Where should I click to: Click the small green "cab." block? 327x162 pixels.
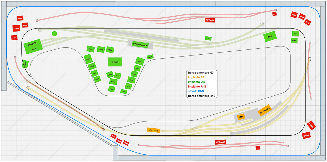(x=208, y=38)
